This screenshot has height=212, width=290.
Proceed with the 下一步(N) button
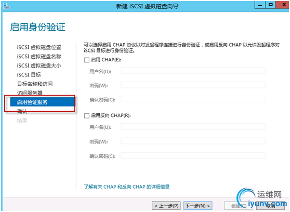point(197,206)
